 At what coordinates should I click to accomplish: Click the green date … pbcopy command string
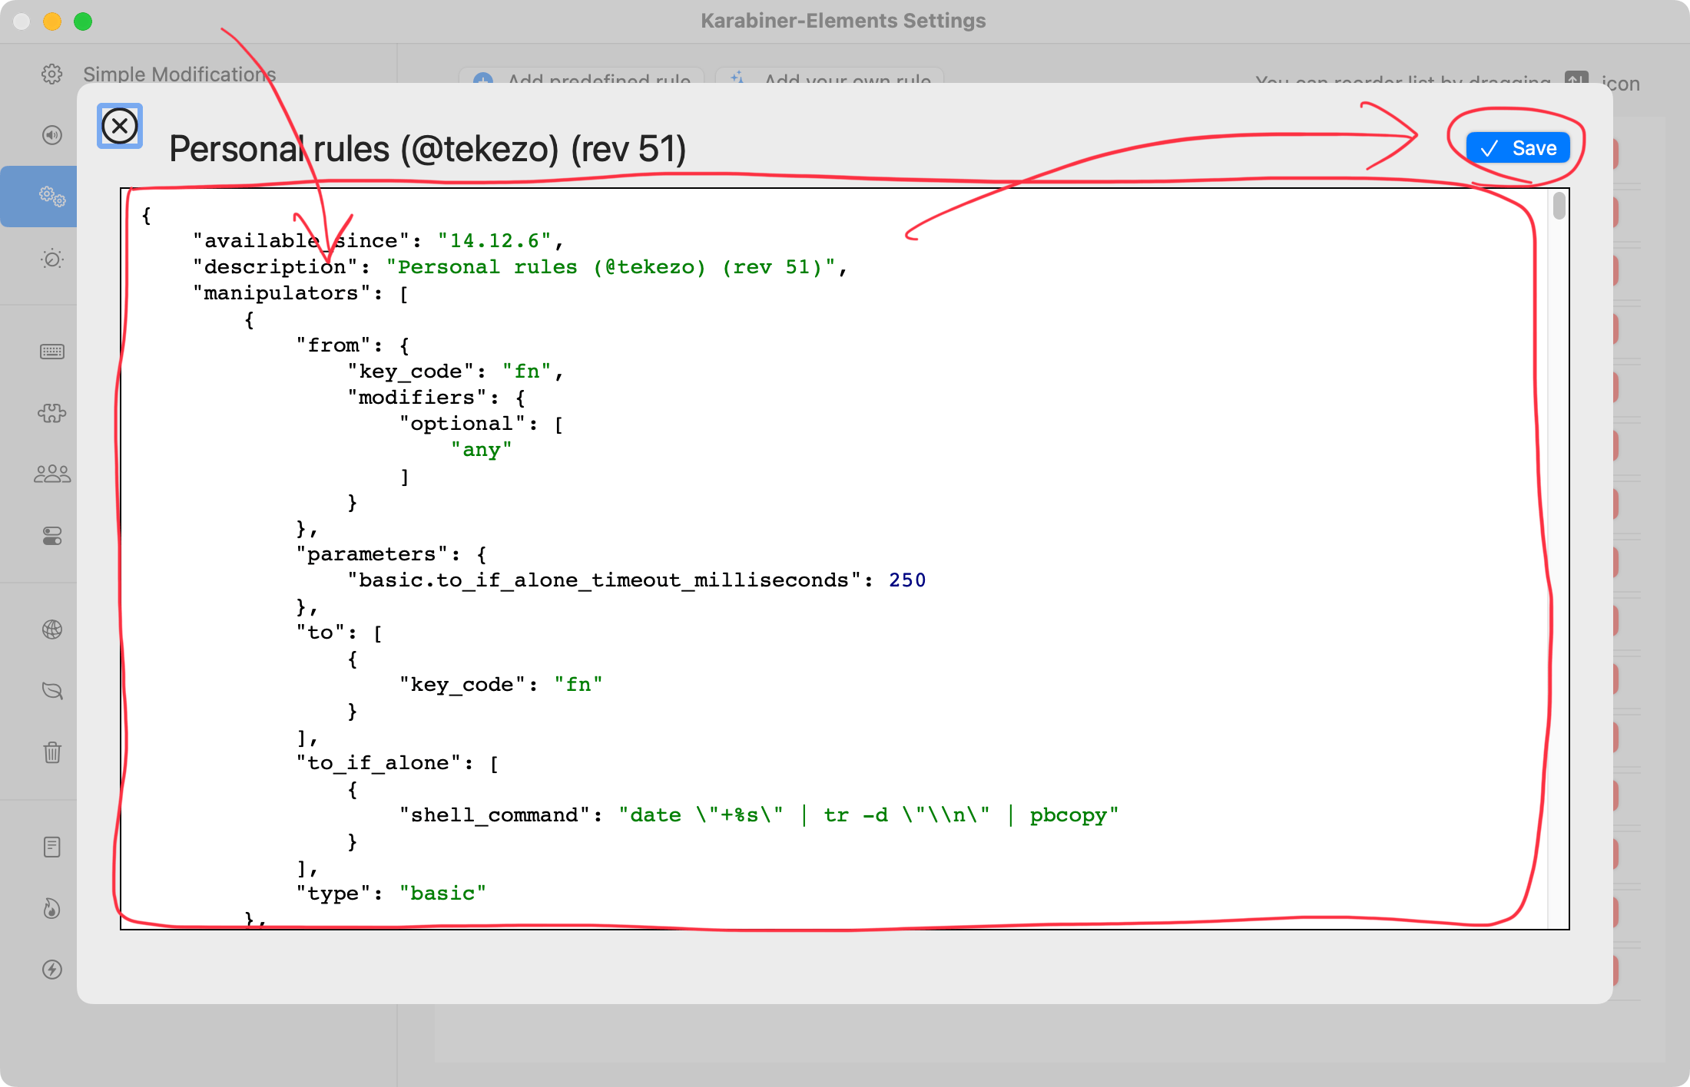pos(869,815)
